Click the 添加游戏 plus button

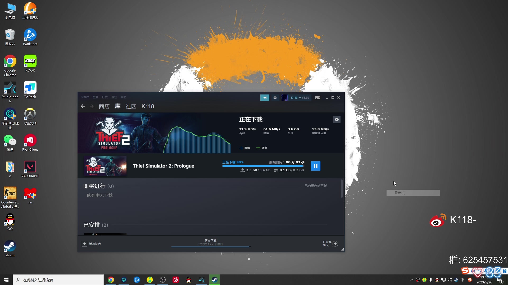click(x=84, y=244)
